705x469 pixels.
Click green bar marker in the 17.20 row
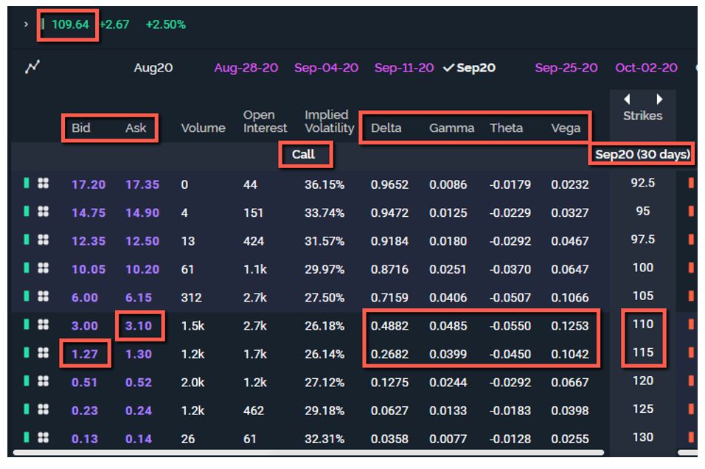[x=27, y=183]
